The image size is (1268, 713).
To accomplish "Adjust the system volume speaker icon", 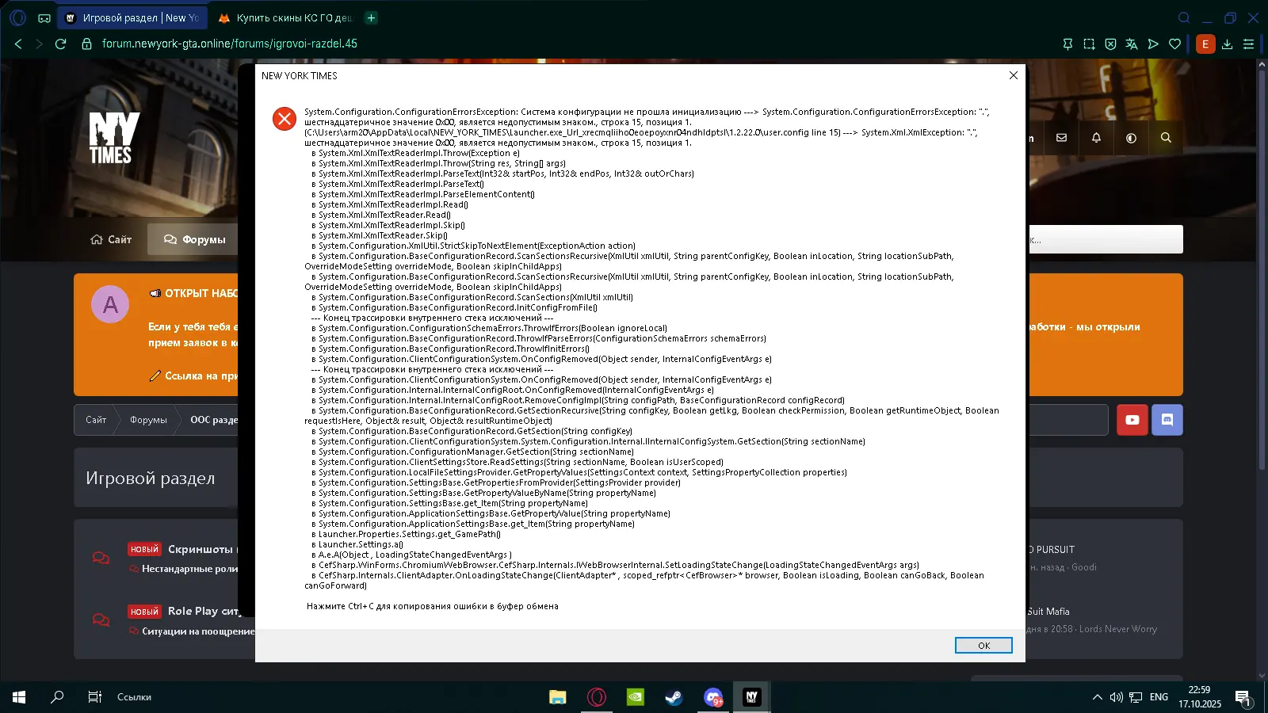I will 1116,697.
